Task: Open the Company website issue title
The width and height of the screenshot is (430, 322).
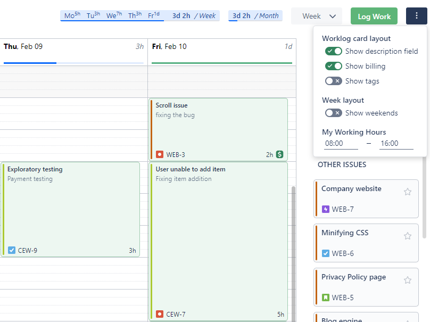Action: point(351,188)
